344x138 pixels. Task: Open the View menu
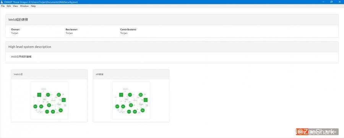pyautogui.click(x=15, y=6)
